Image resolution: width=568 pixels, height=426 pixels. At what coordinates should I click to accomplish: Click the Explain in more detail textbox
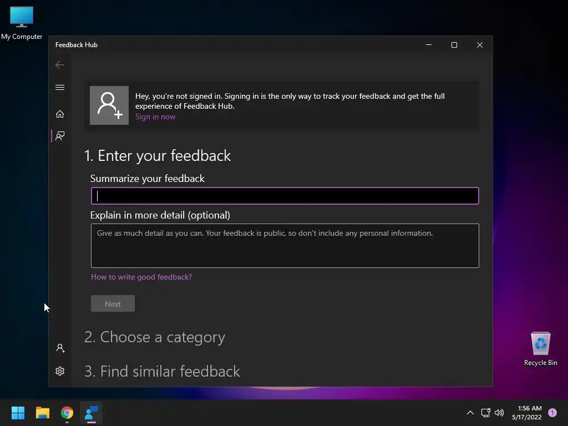(285, 246)
